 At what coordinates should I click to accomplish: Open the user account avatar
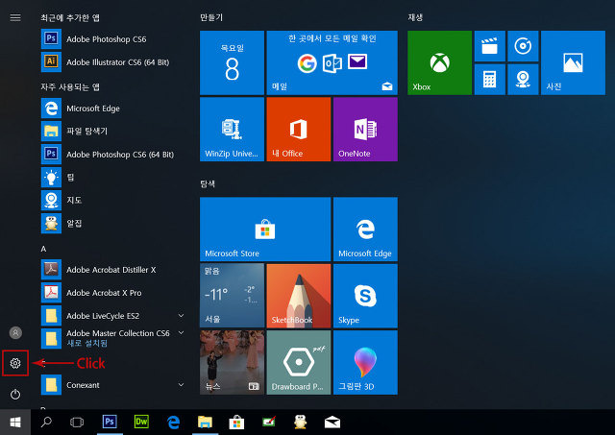(x=15, y=332)
